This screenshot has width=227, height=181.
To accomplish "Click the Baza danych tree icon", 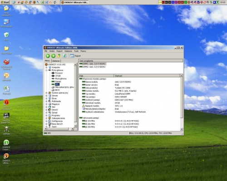I will [49, 124].
